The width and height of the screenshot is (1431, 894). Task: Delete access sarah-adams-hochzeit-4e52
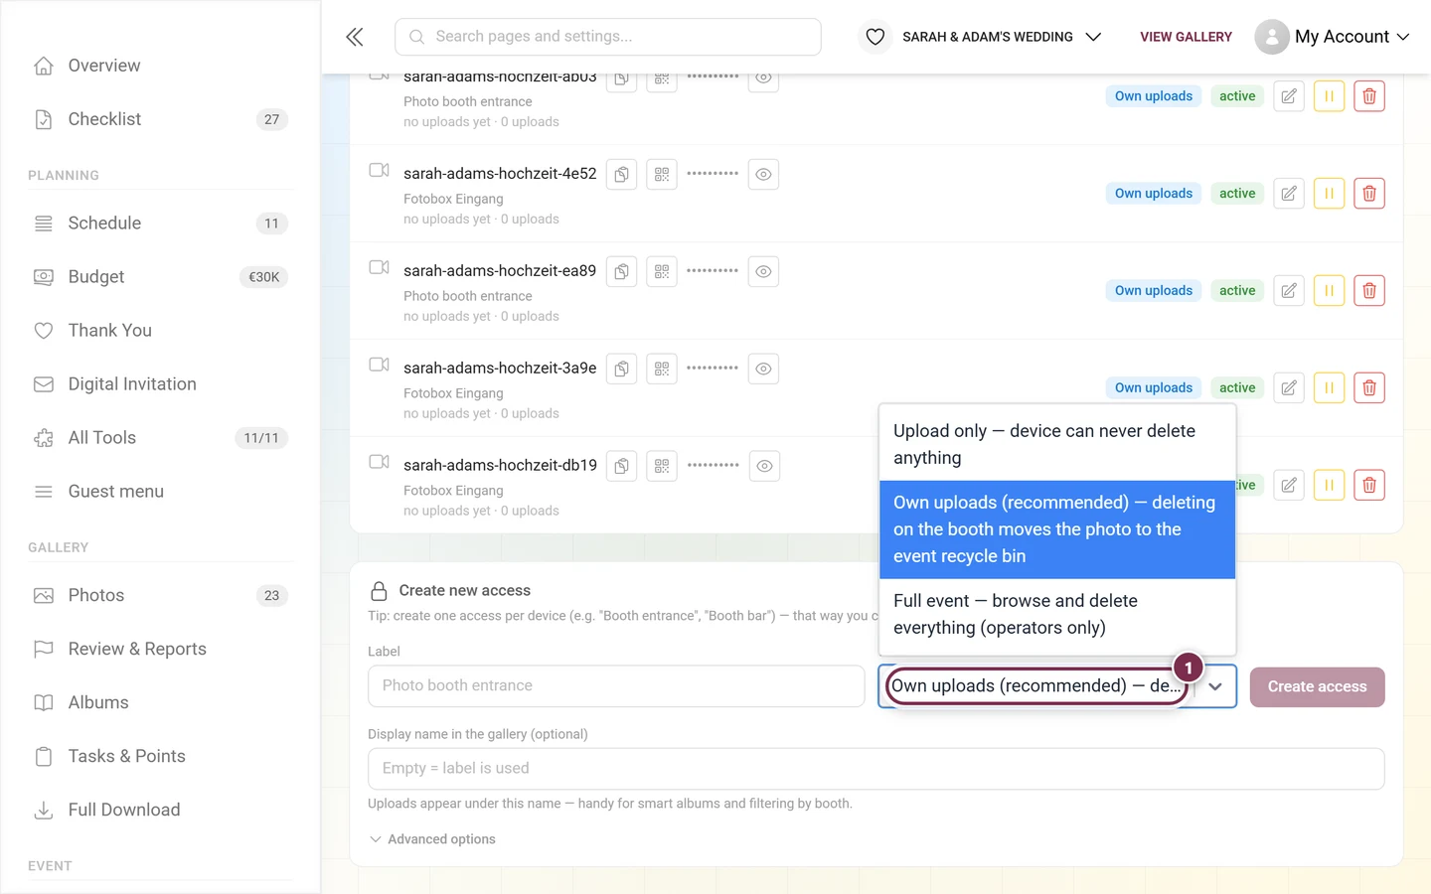pyautogui.click(x=1369, y=194)
